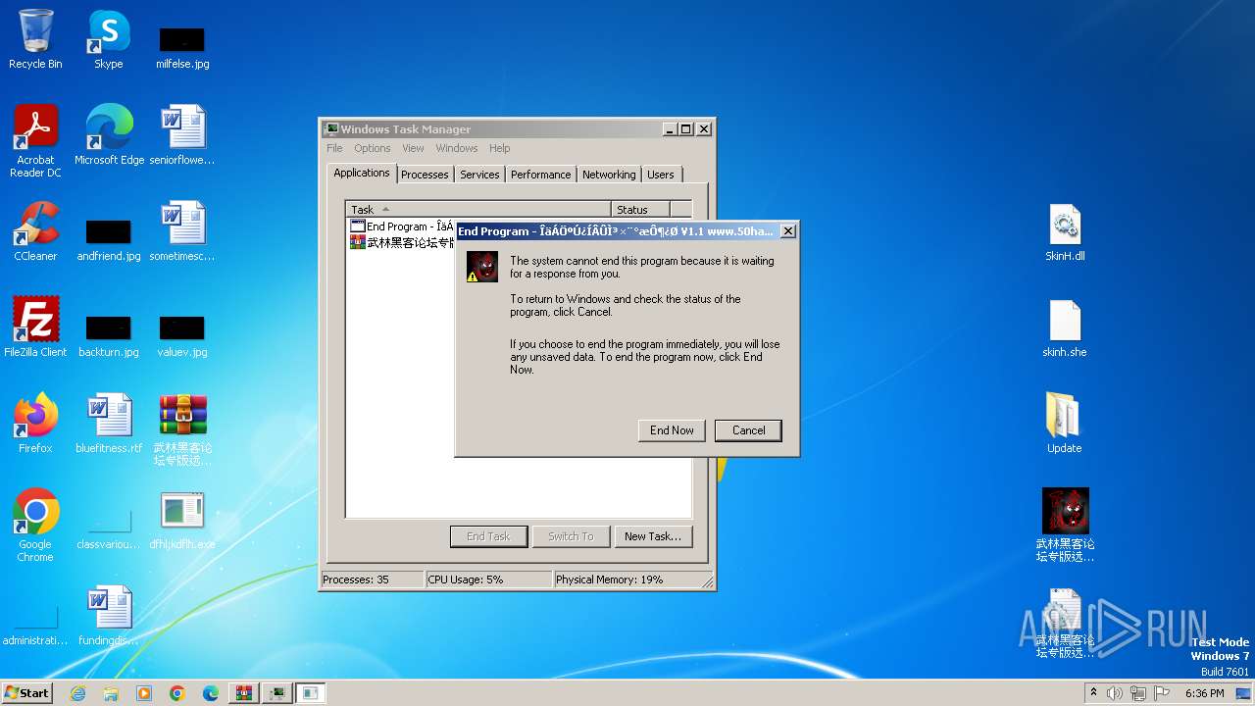Screen dimensions: 1255x706
Task: Click the Switch To button
Action: pos(571,536)
